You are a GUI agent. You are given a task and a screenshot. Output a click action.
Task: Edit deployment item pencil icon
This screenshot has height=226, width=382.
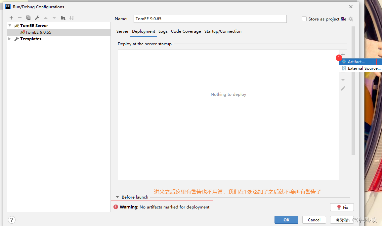point(343,88)
